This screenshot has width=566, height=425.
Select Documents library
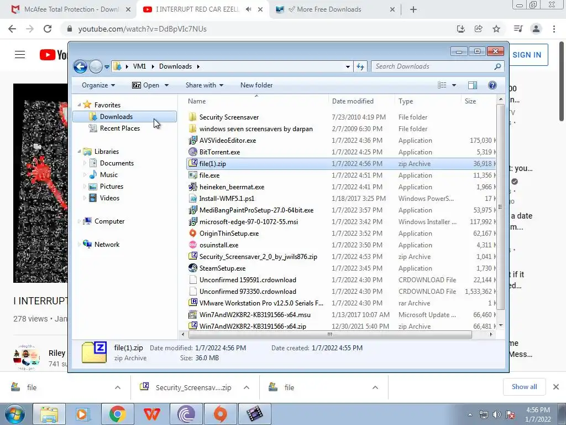[117, 163]
